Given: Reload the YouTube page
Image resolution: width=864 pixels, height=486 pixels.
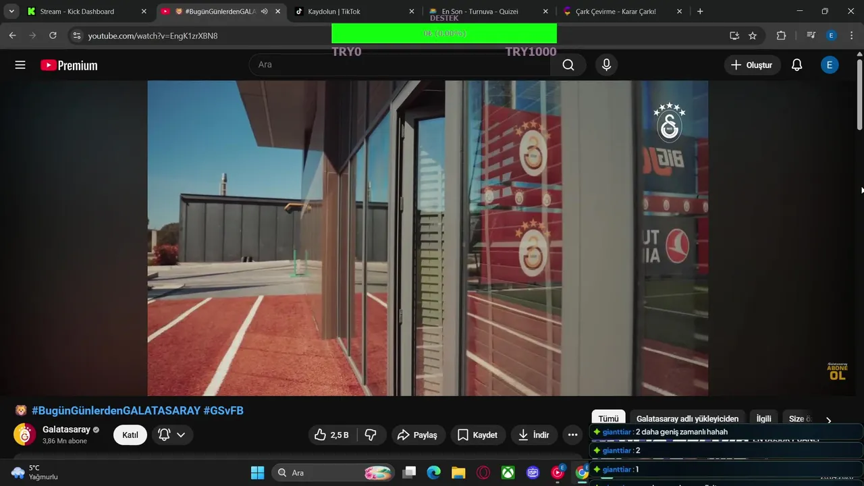Looking at the screenshot, I should click(x=53, y=36).
